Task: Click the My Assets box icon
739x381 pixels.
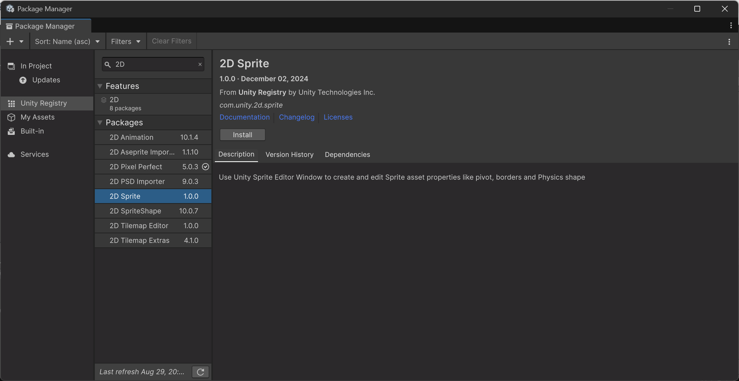Action: tap(11, 117)
